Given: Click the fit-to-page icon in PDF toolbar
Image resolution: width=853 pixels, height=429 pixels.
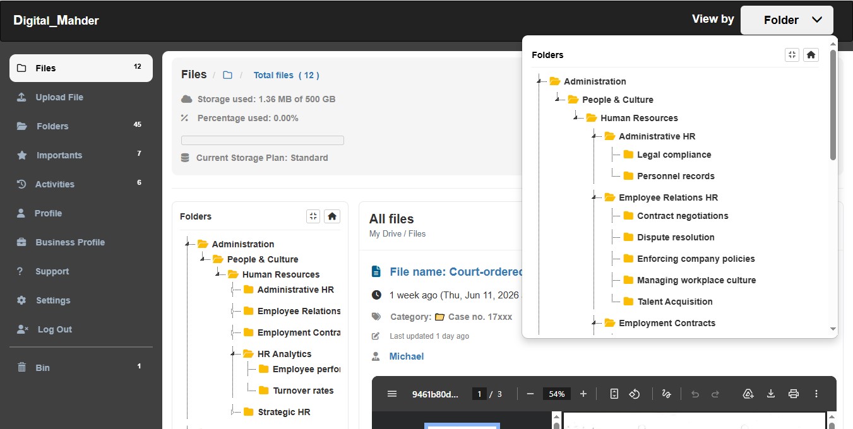Looking at the screenshot, I should click(614, 394).
